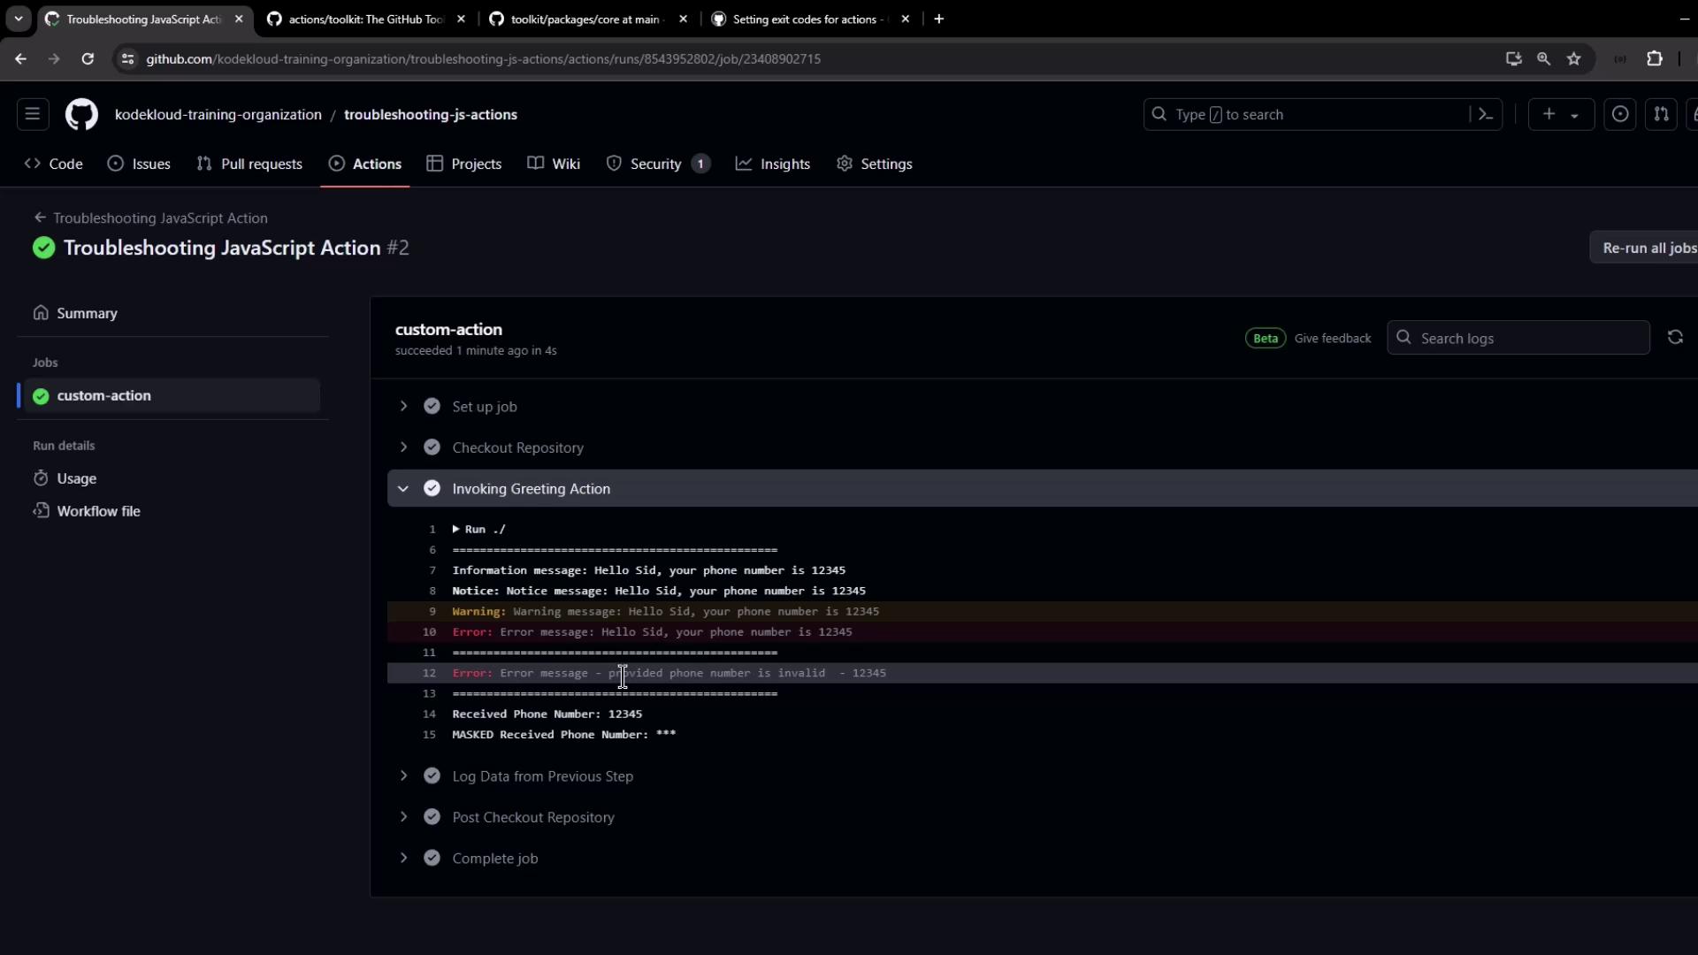Expand the Run ./ disclosure triangle

click(456, 529)
